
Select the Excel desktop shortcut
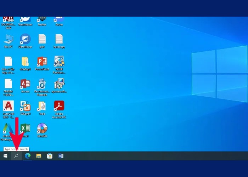pos(25,129)
